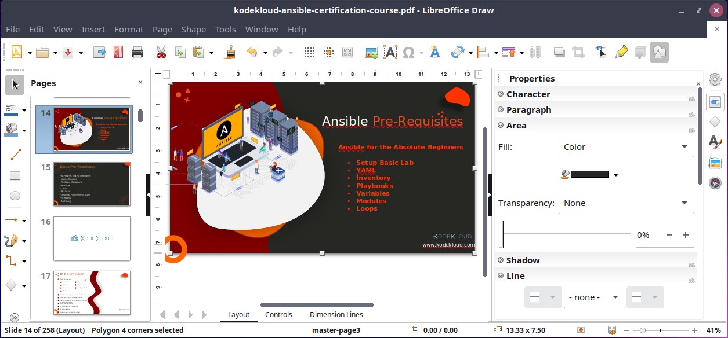Viewport: 728px width, 338px height.
Task: Select the Rectangle tool in left toolbar
Action: click(15, 175)
